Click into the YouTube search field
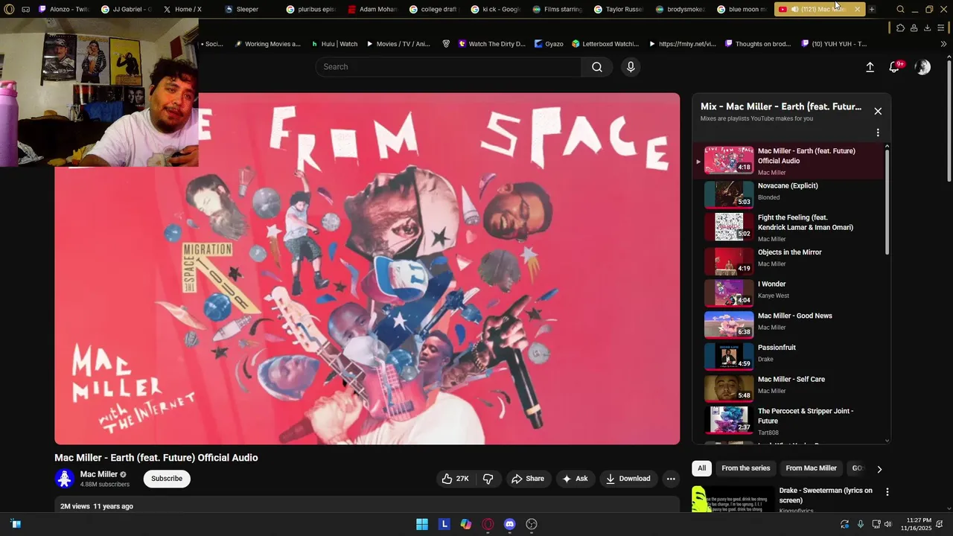 (x=448, y=67)
